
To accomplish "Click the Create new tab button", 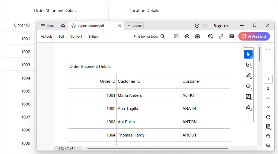I will click(134, 26).
